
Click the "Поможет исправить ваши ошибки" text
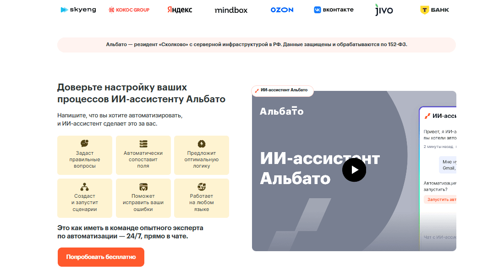tap(143, 203)
